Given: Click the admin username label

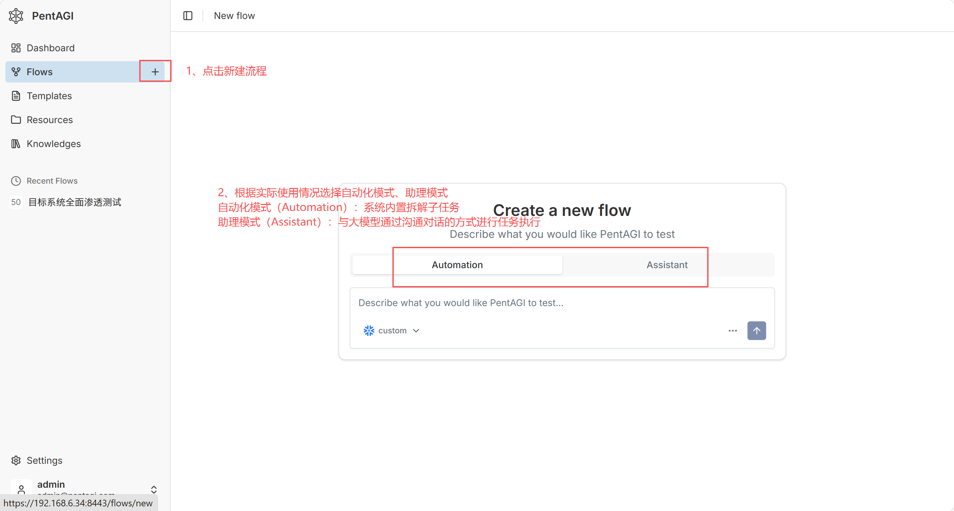Looking at the screenshot, I should [51, 484].
